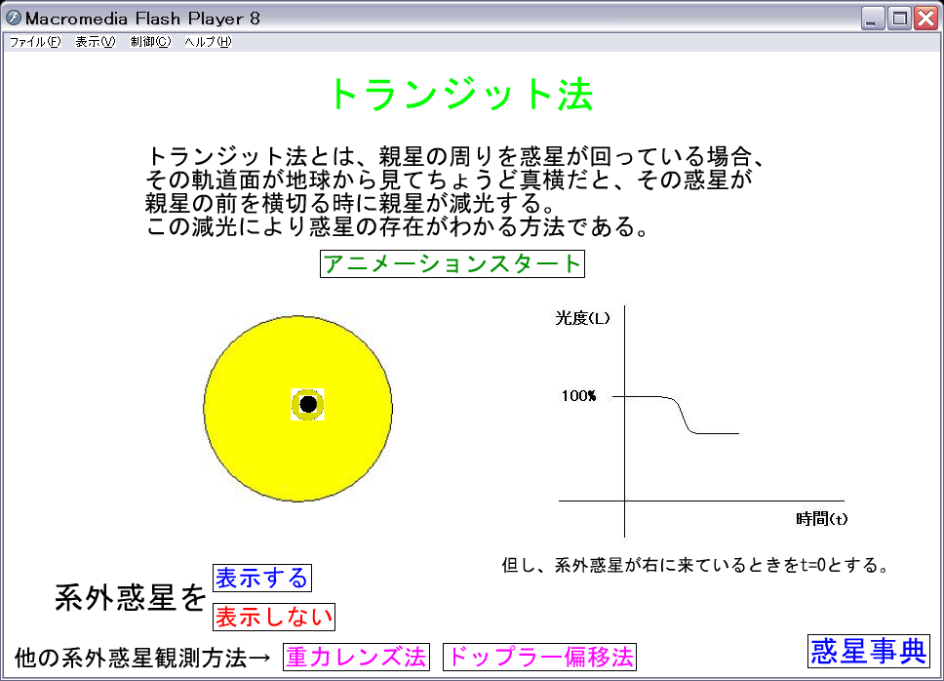Screen dimensions: 944x681
Task: Click the 時間(t) axis label
Action: point(822,518)
